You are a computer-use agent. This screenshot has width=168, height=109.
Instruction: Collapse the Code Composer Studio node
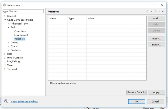click(5, 20)
